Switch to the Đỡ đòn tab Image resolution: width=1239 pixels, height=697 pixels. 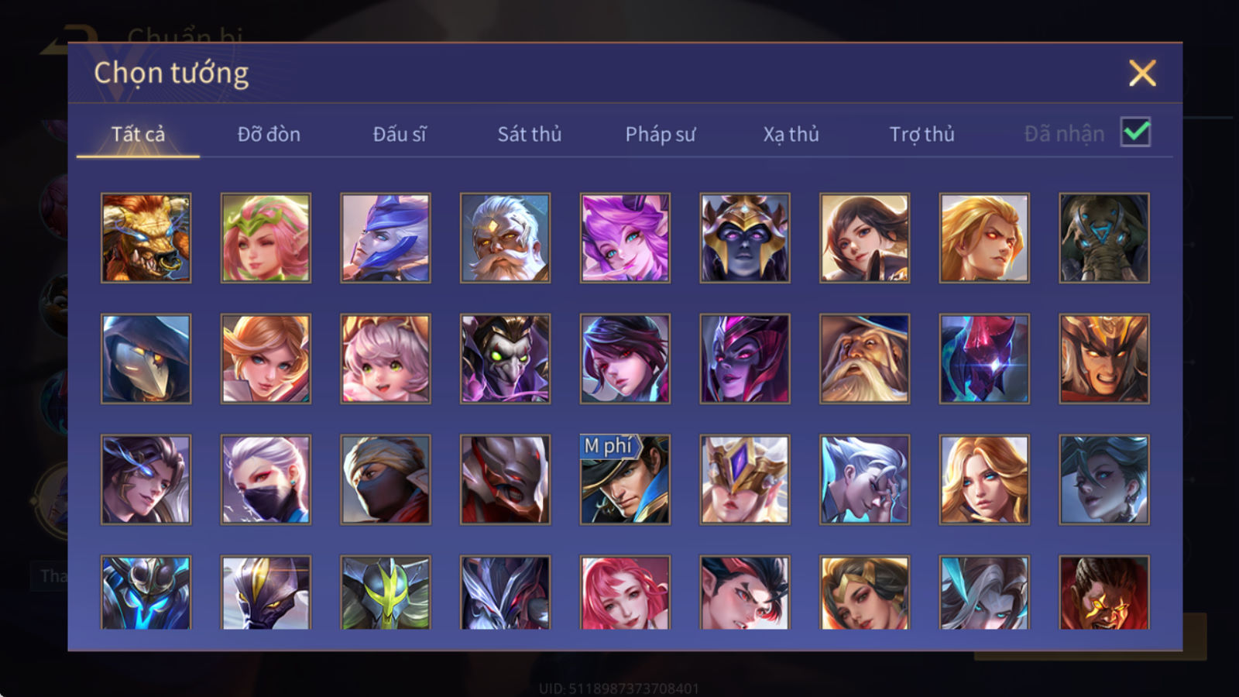[x=269, y=134]
